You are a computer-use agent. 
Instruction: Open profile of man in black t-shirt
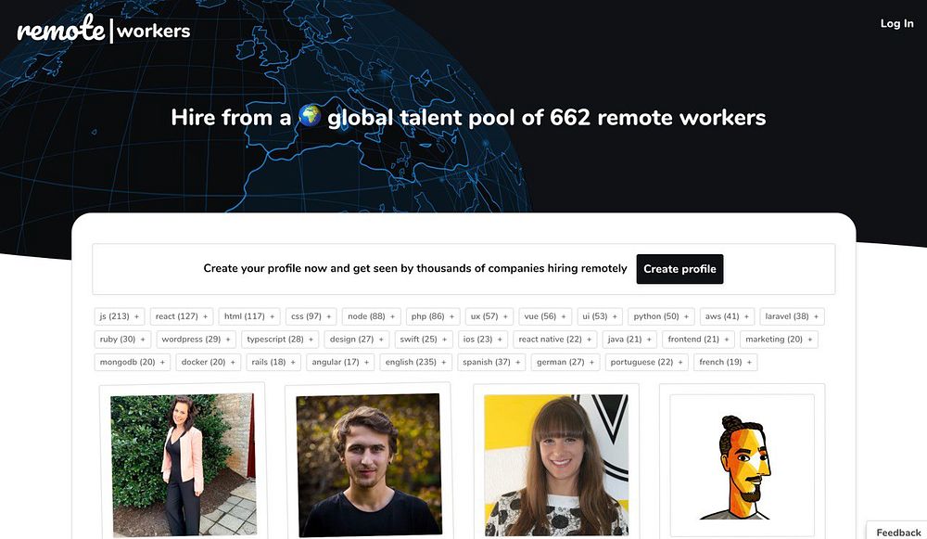pyautogui.click(x=369, y=465)
